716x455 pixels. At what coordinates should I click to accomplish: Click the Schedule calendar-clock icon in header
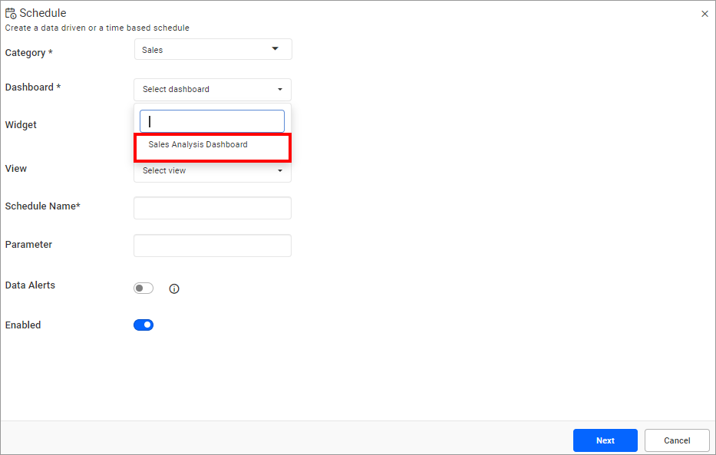(x=10, y=12)
